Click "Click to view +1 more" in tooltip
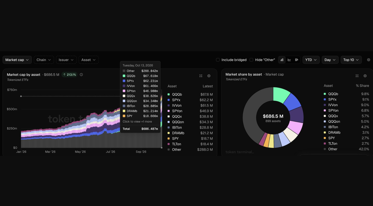The image size is (373, 206). pyautogui.click(x=137, y=121)
